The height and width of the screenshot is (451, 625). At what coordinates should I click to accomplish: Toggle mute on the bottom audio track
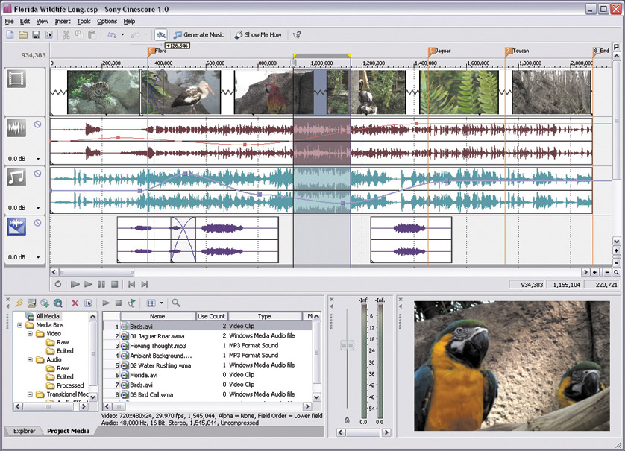(37, 222)
